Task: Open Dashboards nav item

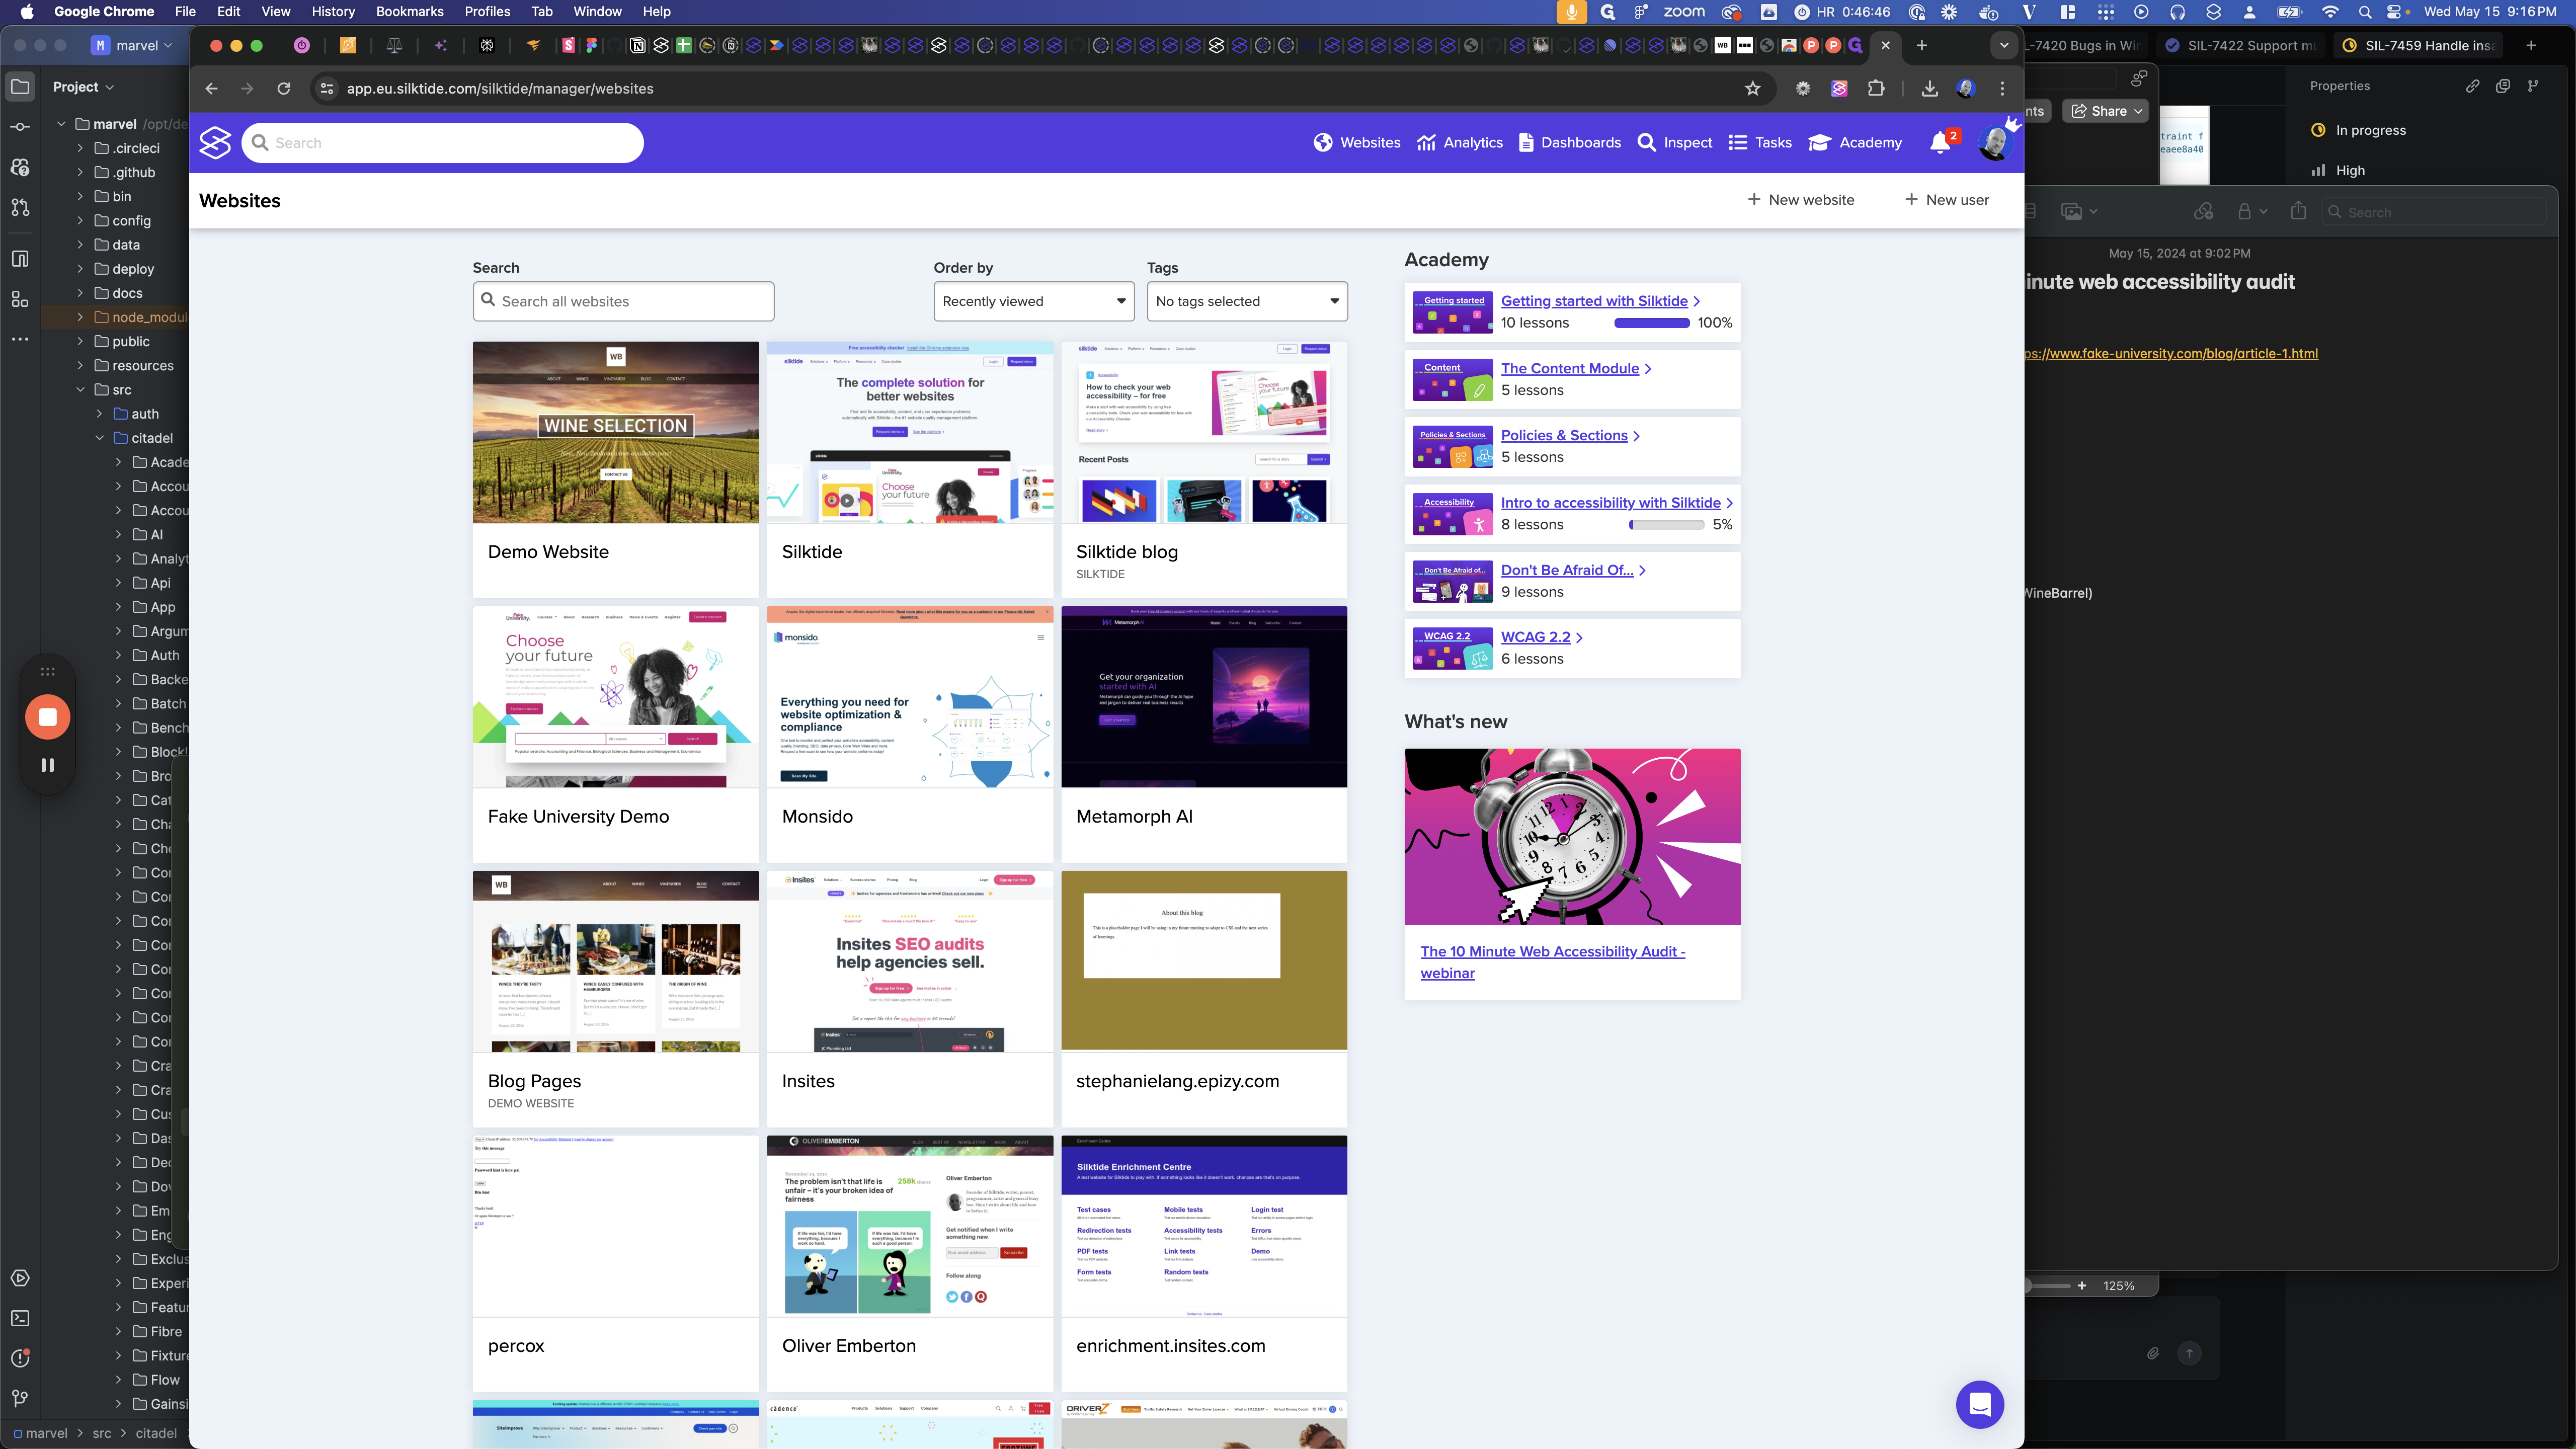Action: (x=1569, y=143)
